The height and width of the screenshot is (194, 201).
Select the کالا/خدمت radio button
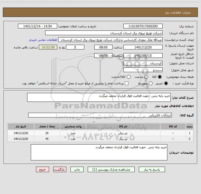tap(129, 77)
